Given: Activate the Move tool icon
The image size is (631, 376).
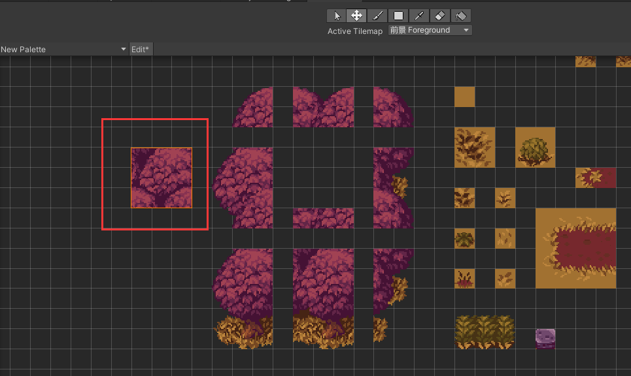Looking at the screenshot, I should coord(356,16).
